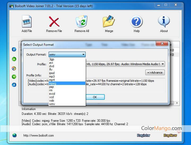Select mpeg from the format list

[x=53, y=83]
